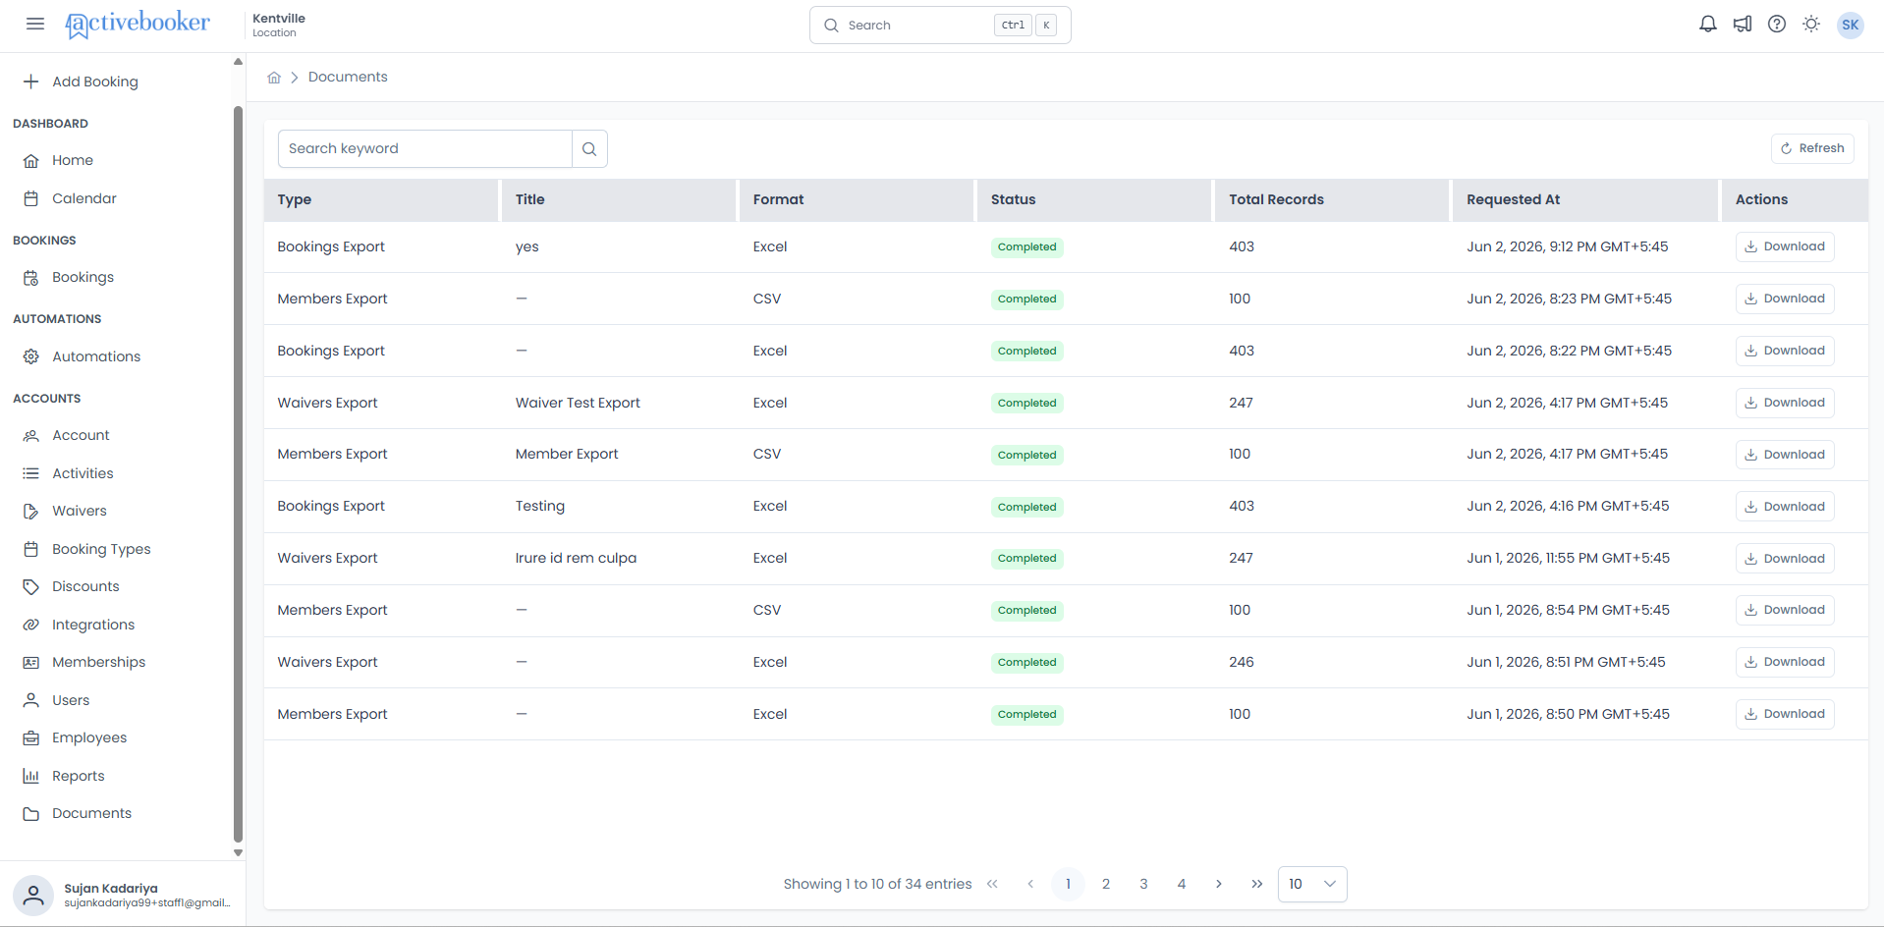1884x927 pixels.
Task: Open the Kentville location selector
Action: point(279,25)
